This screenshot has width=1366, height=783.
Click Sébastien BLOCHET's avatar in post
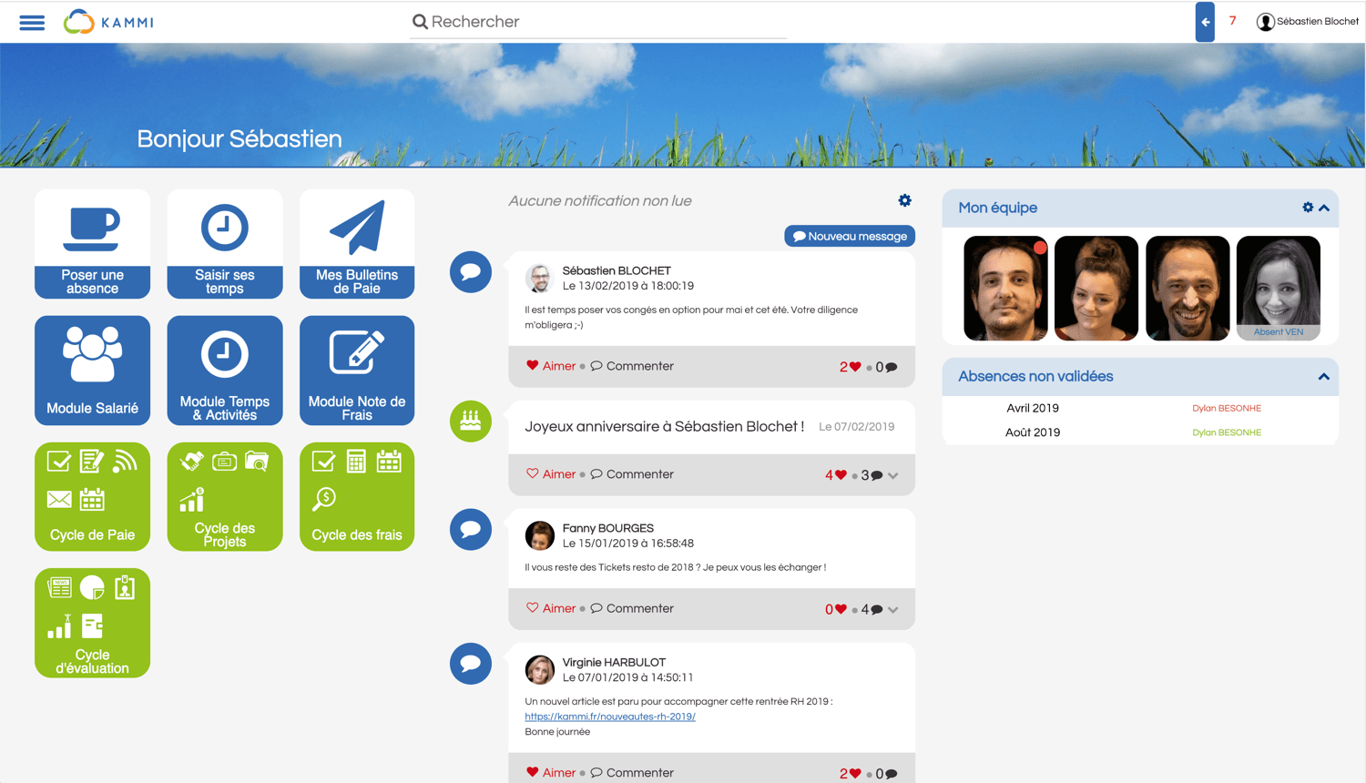539,278
